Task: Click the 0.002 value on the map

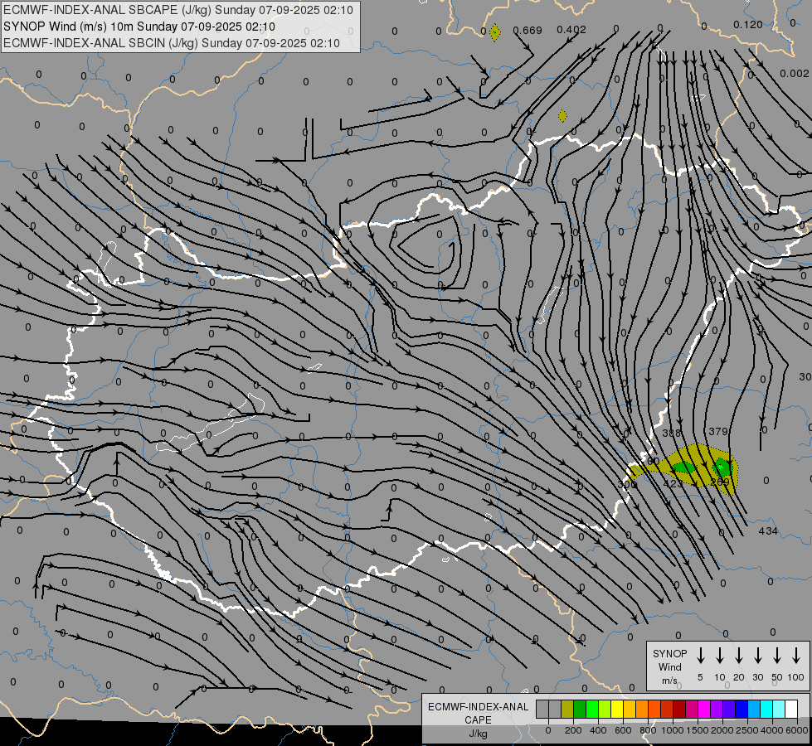Action: coord(795,74)
